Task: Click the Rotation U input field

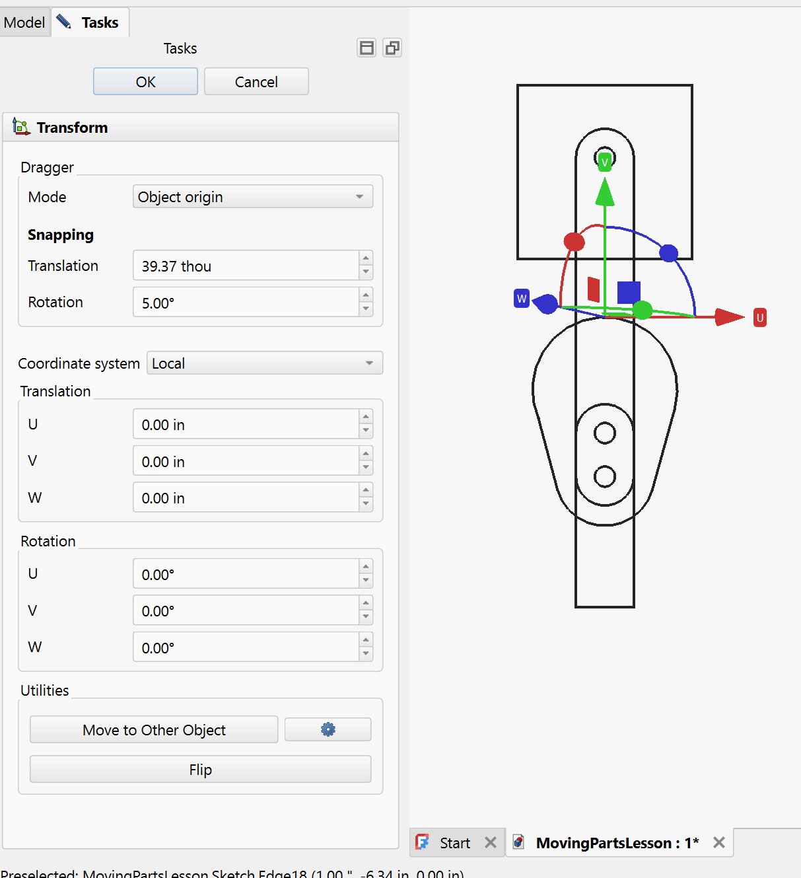Action: click(246, 574)
